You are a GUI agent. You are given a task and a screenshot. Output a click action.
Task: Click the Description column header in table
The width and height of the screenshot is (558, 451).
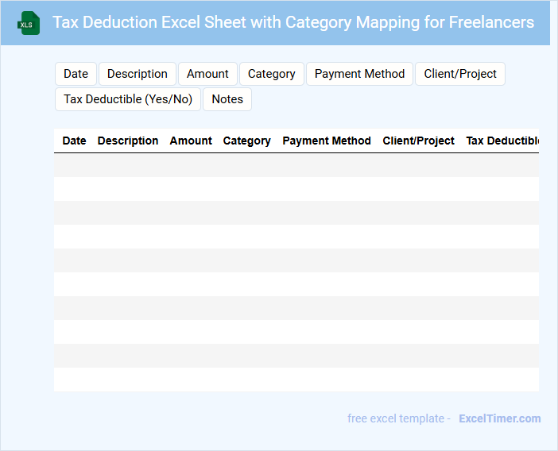click(128, 141)
